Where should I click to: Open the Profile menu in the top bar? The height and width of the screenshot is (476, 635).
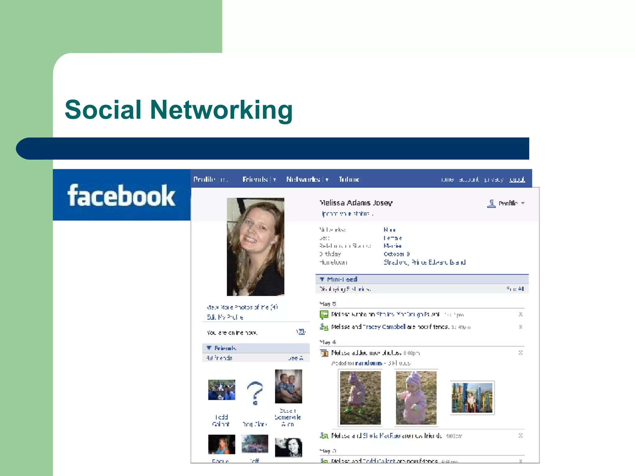(x=204, y=179)
